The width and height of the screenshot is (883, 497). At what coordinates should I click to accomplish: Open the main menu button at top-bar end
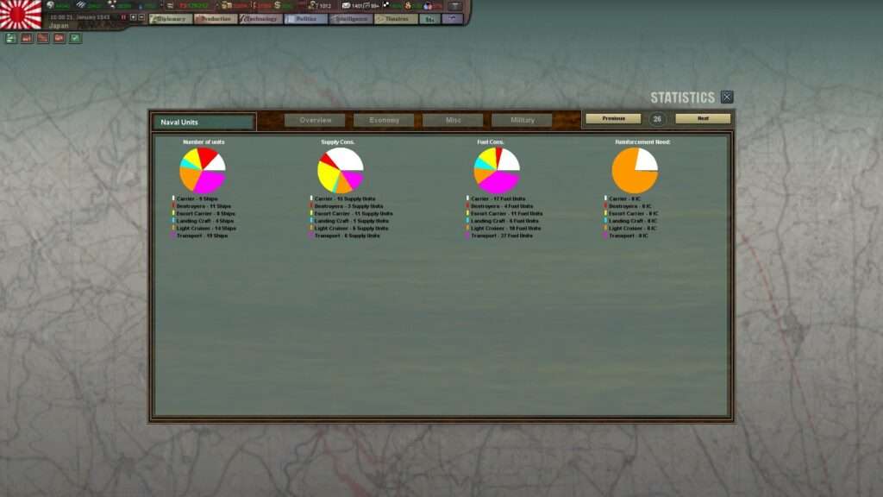click(x=454, y=6)
